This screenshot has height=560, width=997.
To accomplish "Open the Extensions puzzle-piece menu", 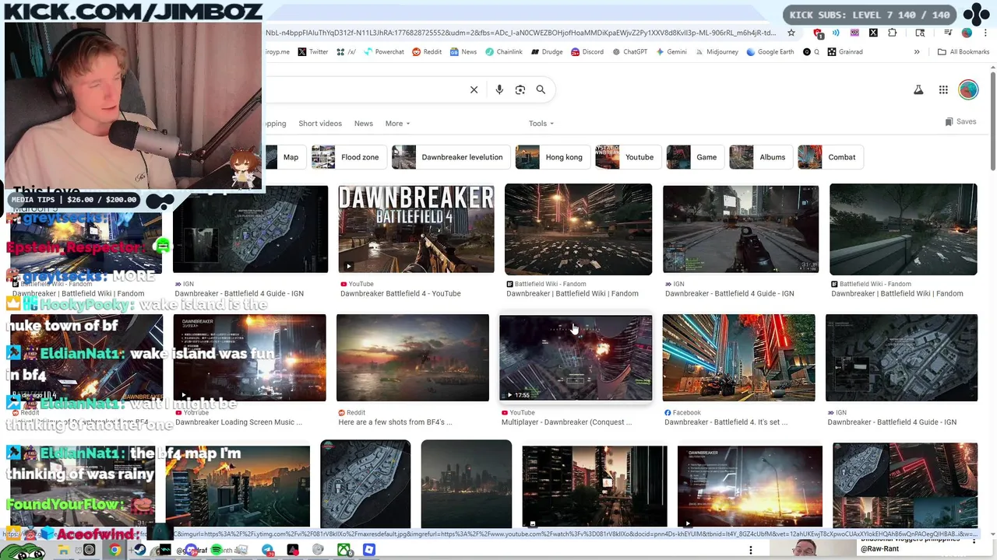I will [x=893, y=33].
